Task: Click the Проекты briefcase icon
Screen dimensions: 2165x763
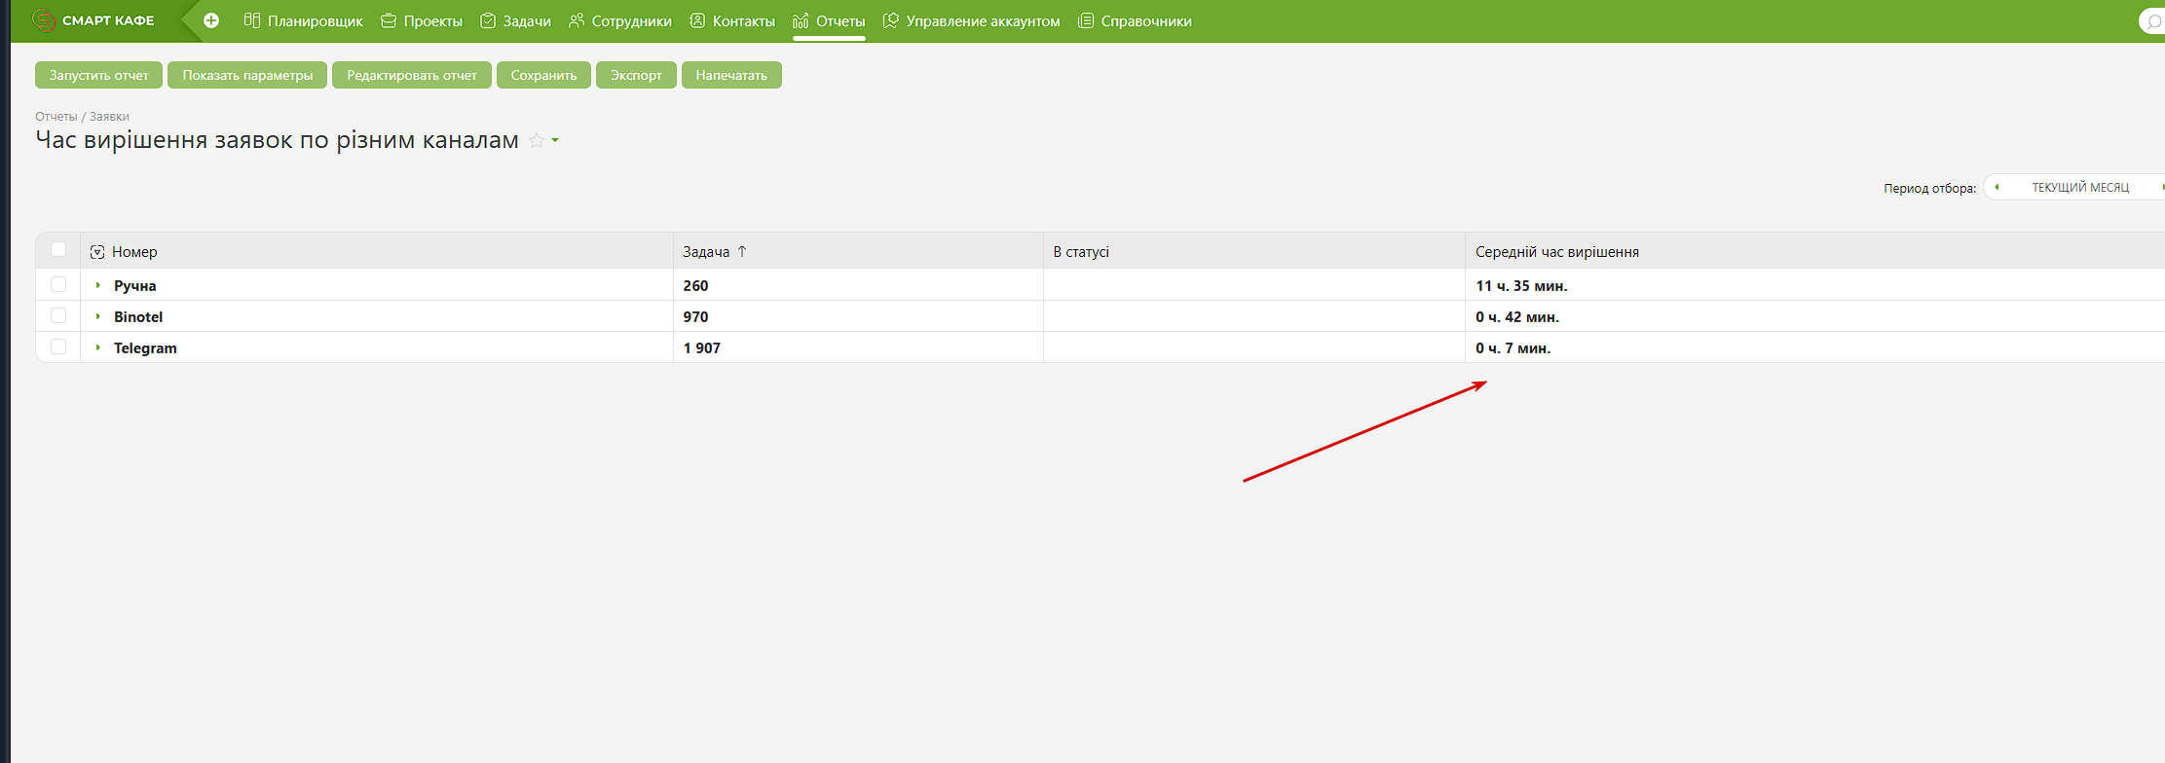Action: [389, 20]
